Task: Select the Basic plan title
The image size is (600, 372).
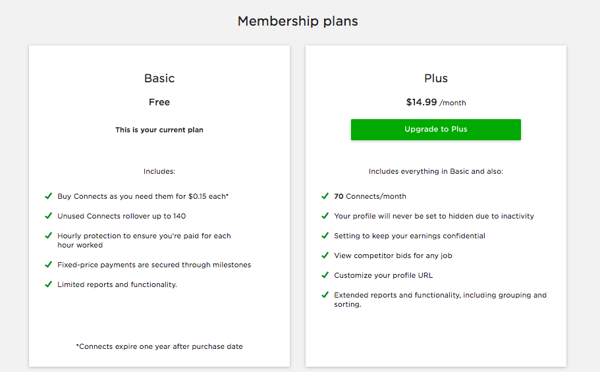Action: 159,78
